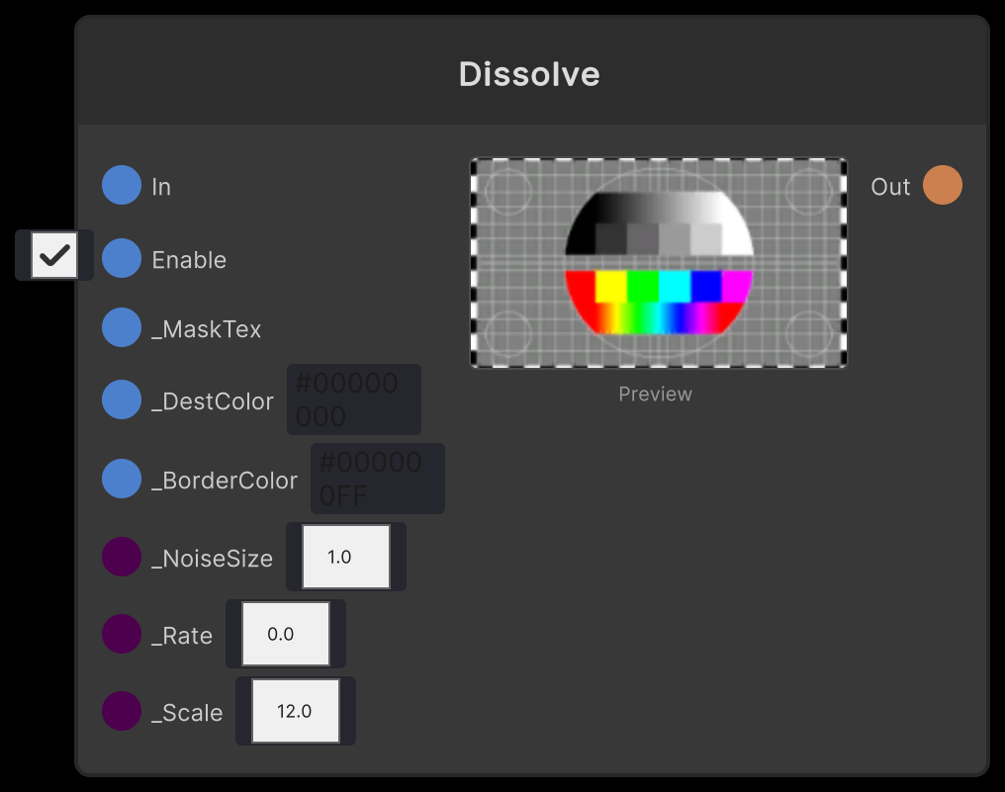Click the orange Out output port
The image size is (1005, 792).
943,185
